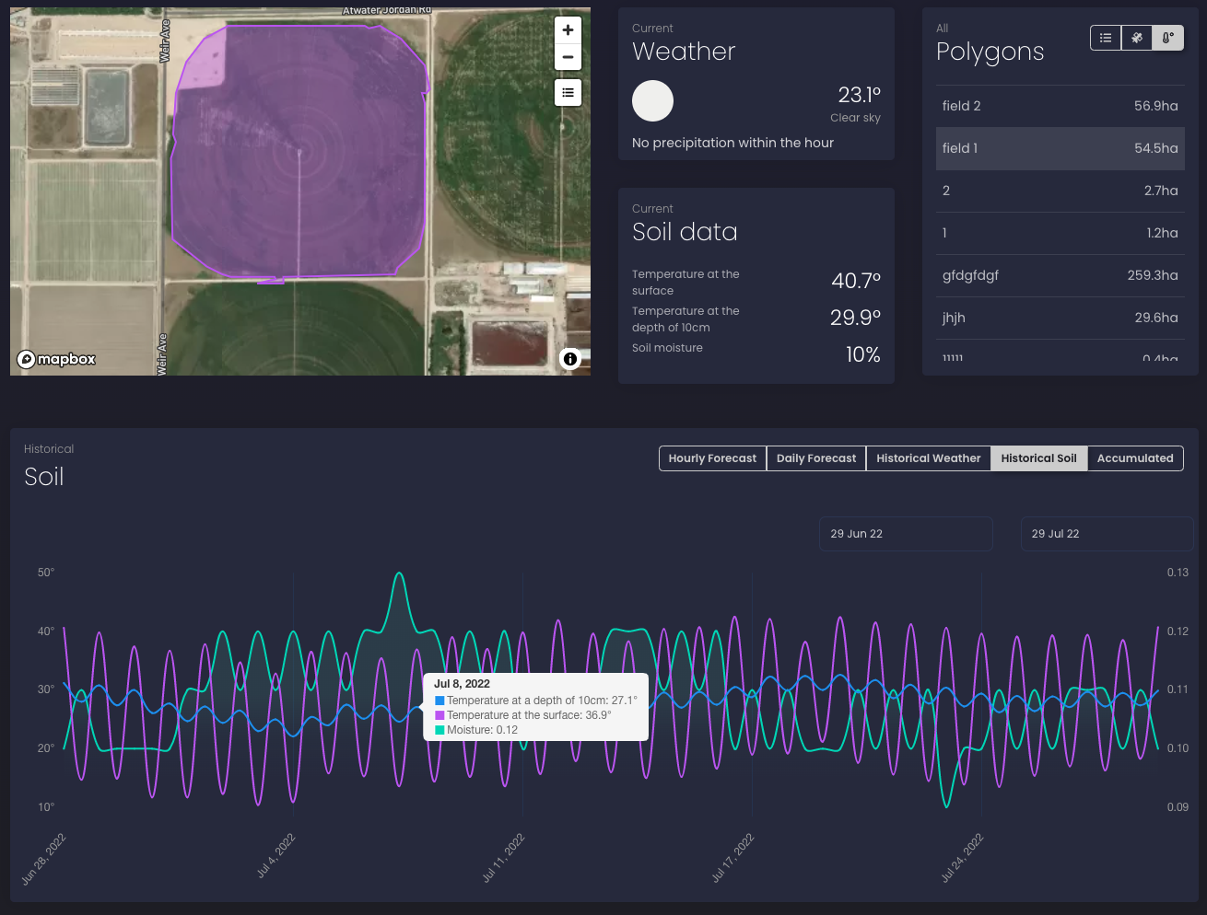
Task: Open the Hourly Forecast tab
Action: [x=712, y=458]
